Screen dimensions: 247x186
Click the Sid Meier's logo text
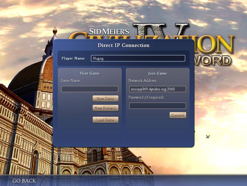coord(109,31)
